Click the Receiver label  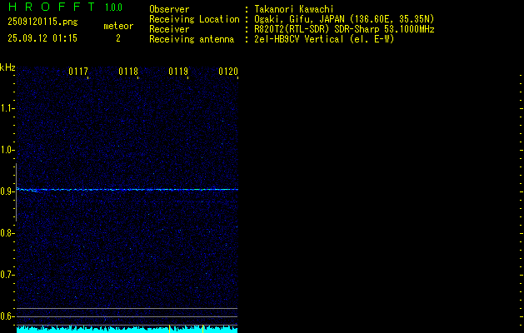(169, 29)
